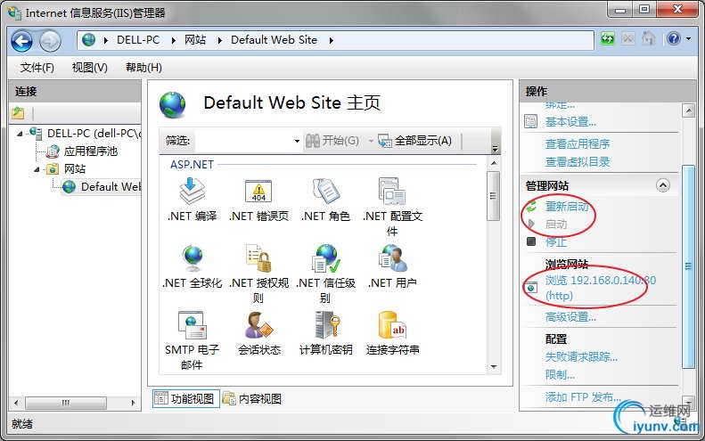Click the help question mark icon
Image resolution: width=705 pixels, height=441 pixels.
click(673, 39)
